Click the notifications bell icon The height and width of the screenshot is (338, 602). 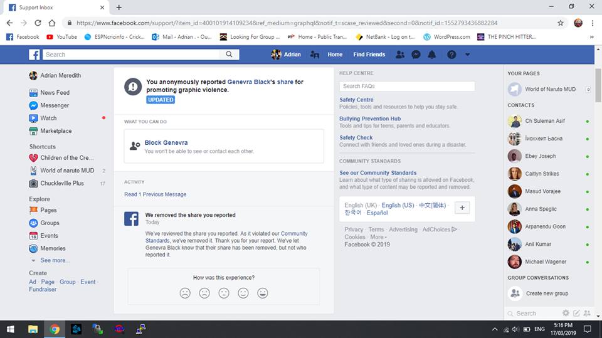[431, 55]
